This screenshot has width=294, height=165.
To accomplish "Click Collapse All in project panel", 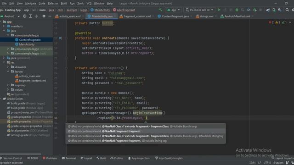I will click(x=37, y=16).
